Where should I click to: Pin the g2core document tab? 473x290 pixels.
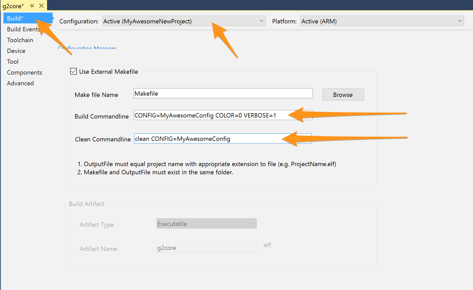[32, 6]
